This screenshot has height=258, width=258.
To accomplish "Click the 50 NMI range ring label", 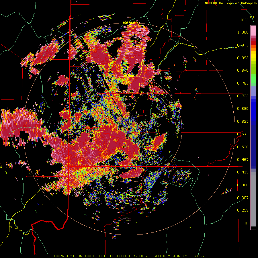I will (129, 76).
